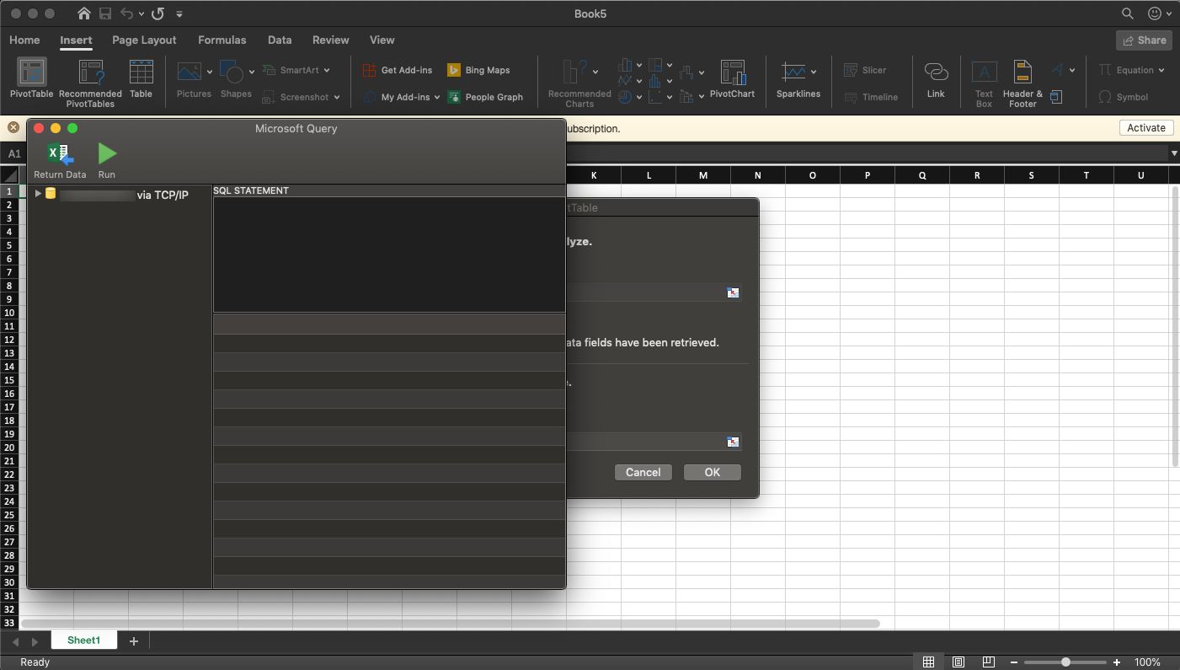Switch to the Data ribbon tab
Image resolution: width=1180 pixels, height=670 pixels.
pyautogui.click(x=279, y=40)
